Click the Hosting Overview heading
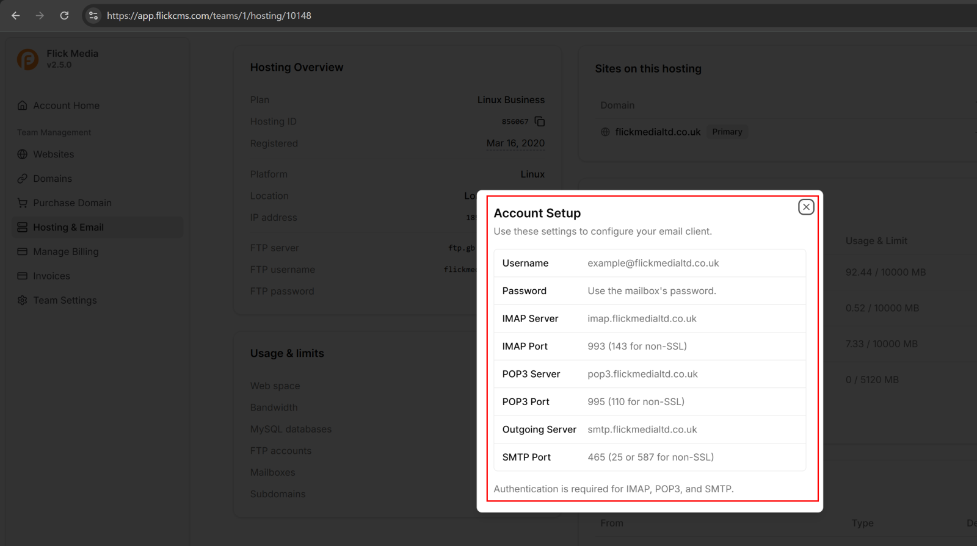The image size is (977, 546). pyautogui.click(x=297, y=67)
